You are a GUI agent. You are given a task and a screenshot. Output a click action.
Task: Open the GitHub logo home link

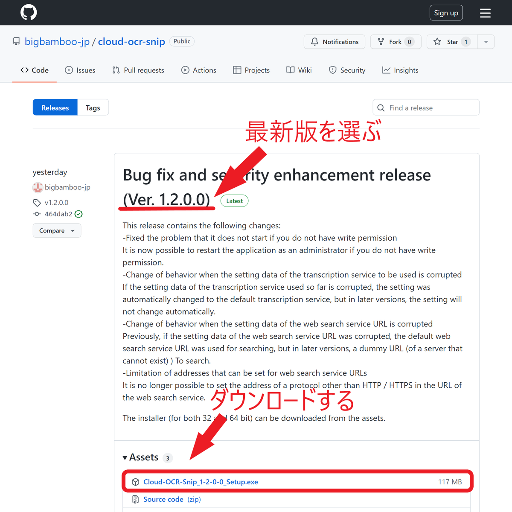point(29,12)
